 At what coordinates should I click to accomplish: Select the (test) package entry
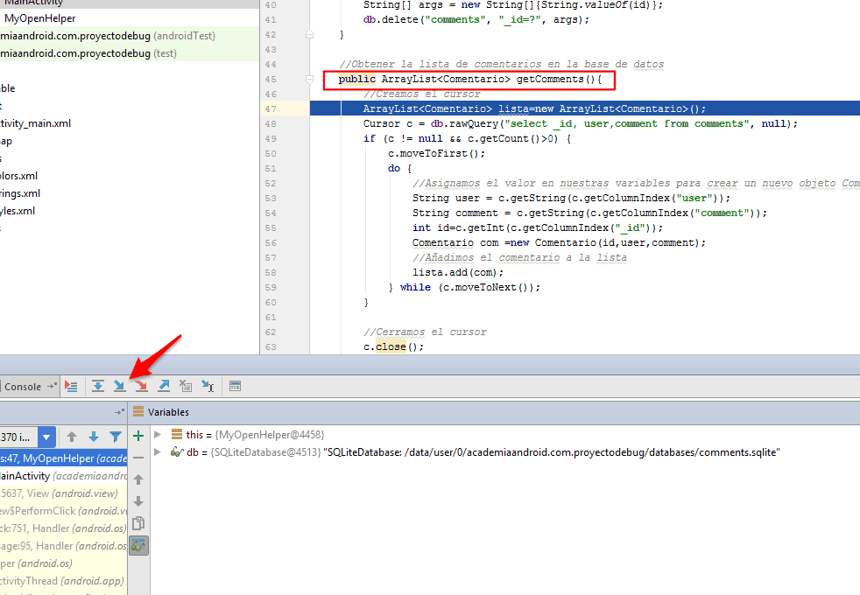pyautogui.click(x=88, y=53)
